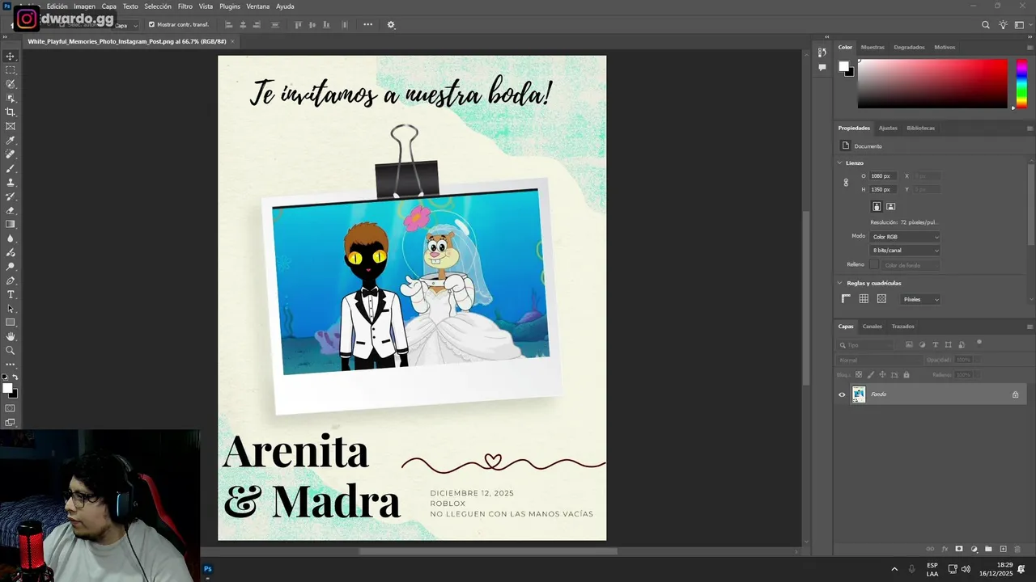Select the Pen tool

point(11,280)
